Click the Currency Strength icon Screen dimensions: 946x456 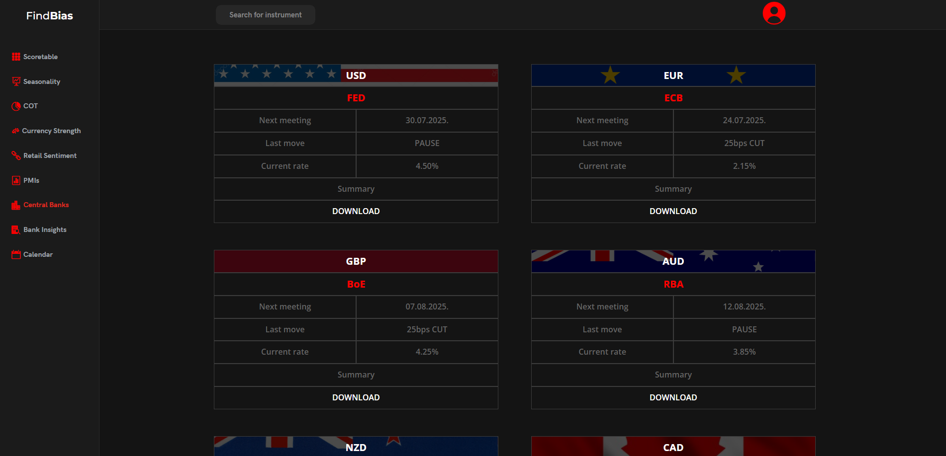tap(15, 131)
